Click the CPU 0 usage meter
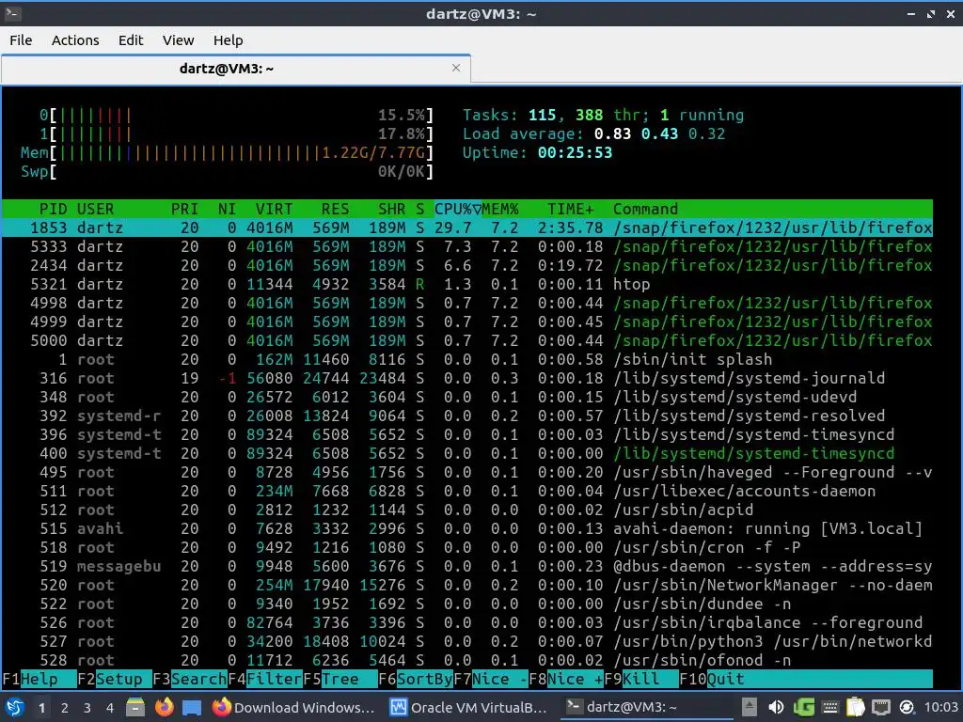Screen dimensions: 963x722 coord(236,115)
